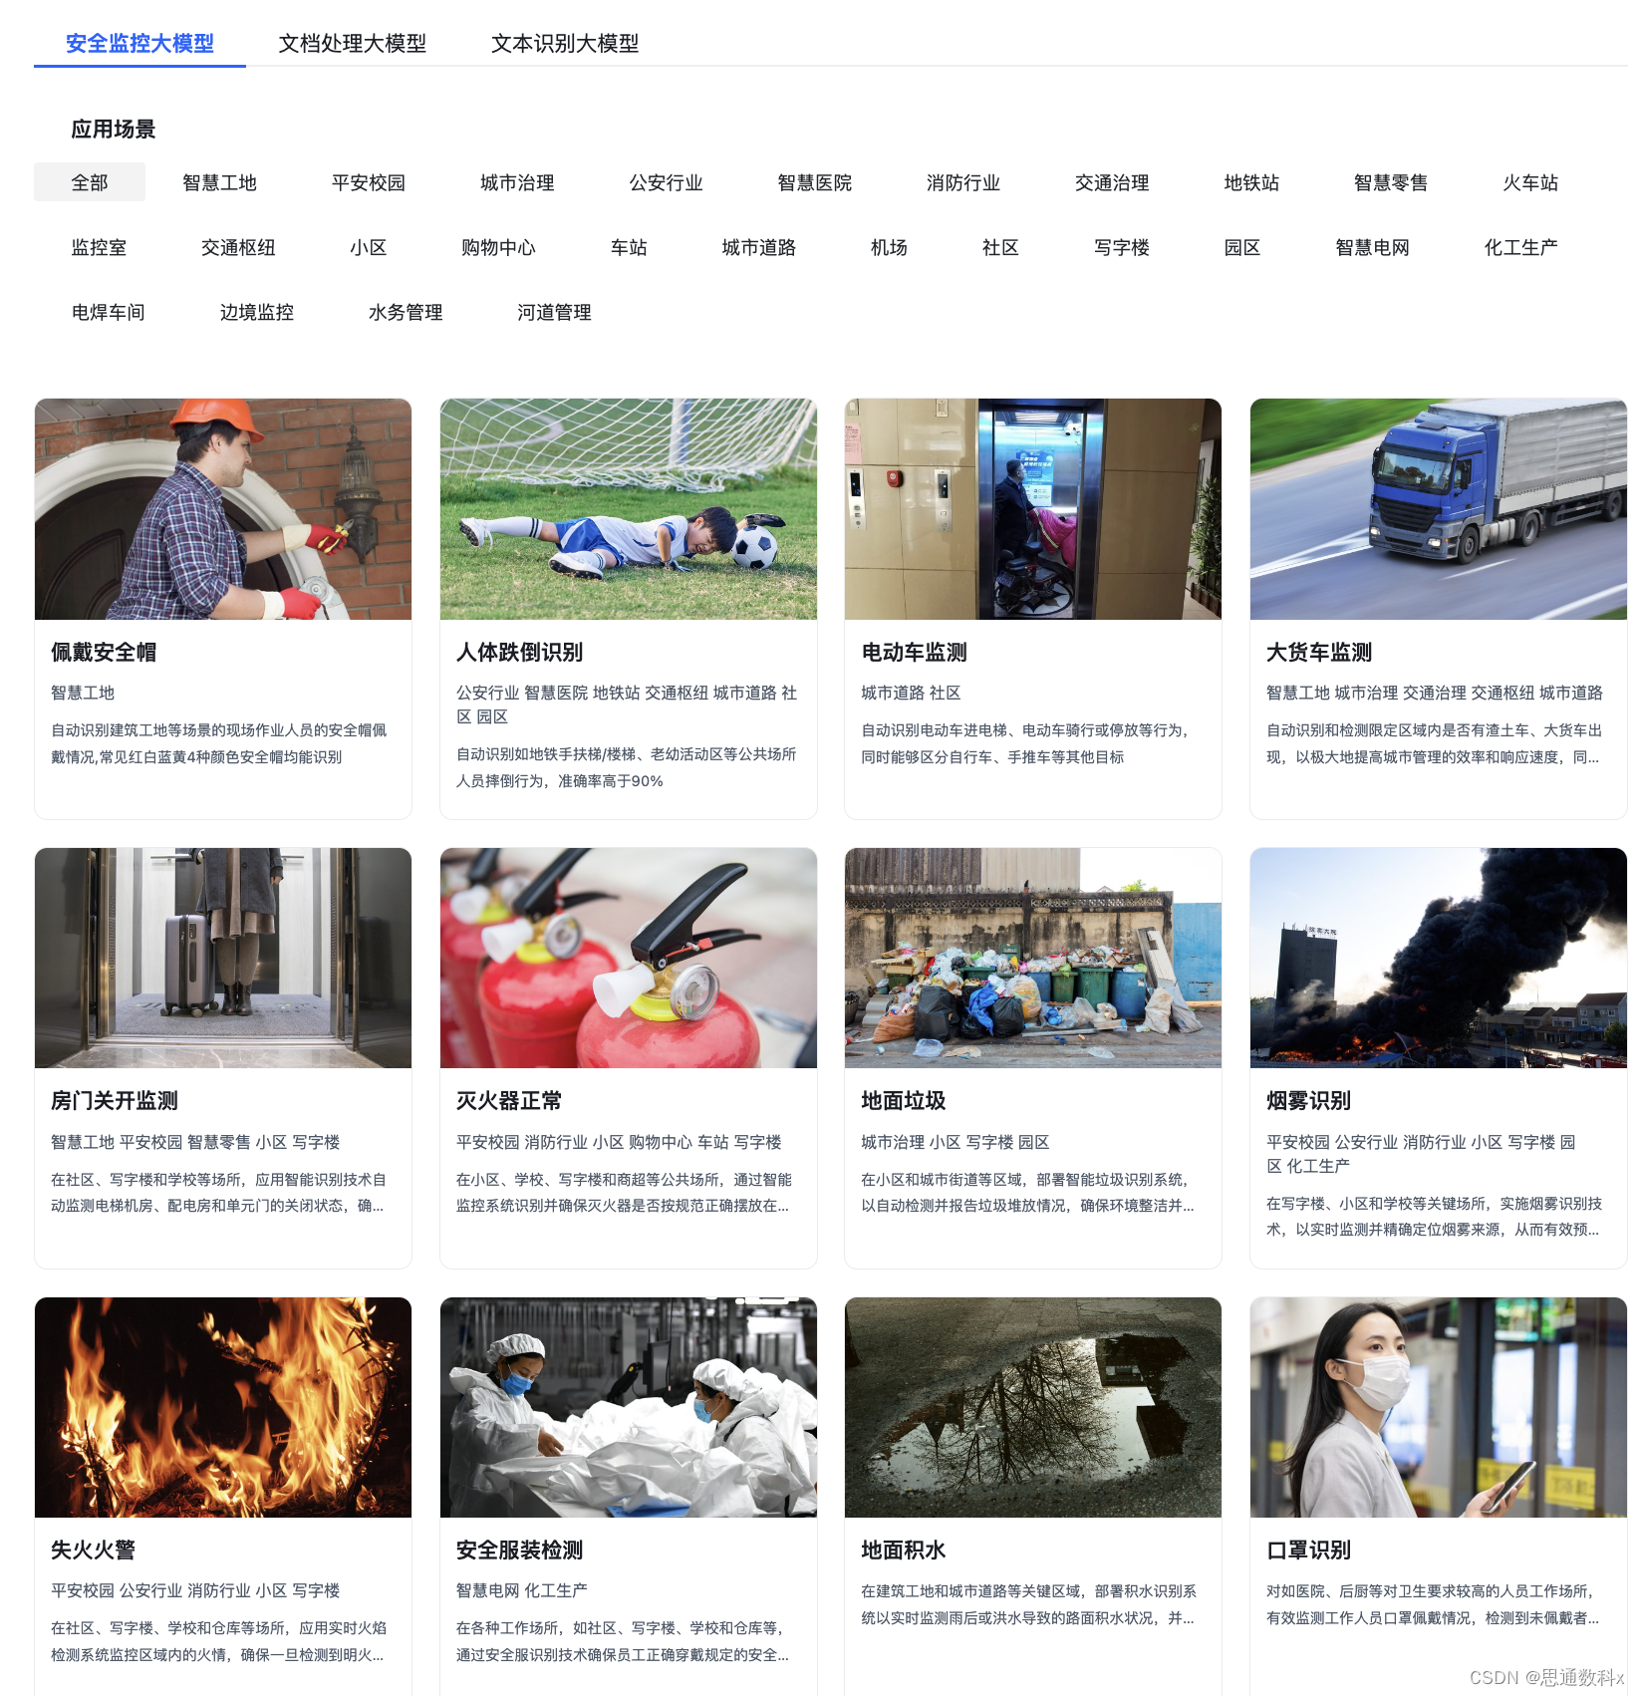1640x1696 pixels.
Task: Open the flames image
Action: (x=223, y=1408)
